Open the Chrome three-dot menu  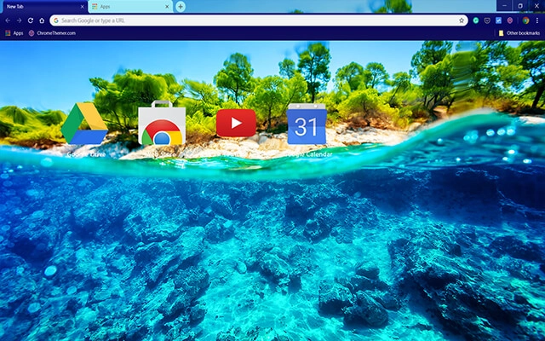click(537, 20)
